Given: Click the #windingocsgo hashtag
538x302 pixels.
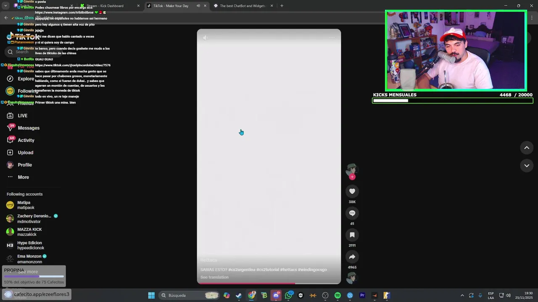Looking at the screenshot, I should pyautogui.click(x=312, y=270).
